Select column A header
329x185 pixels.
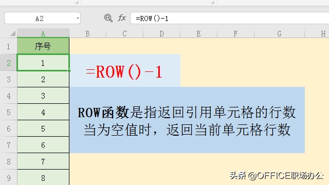click(43, 33)
